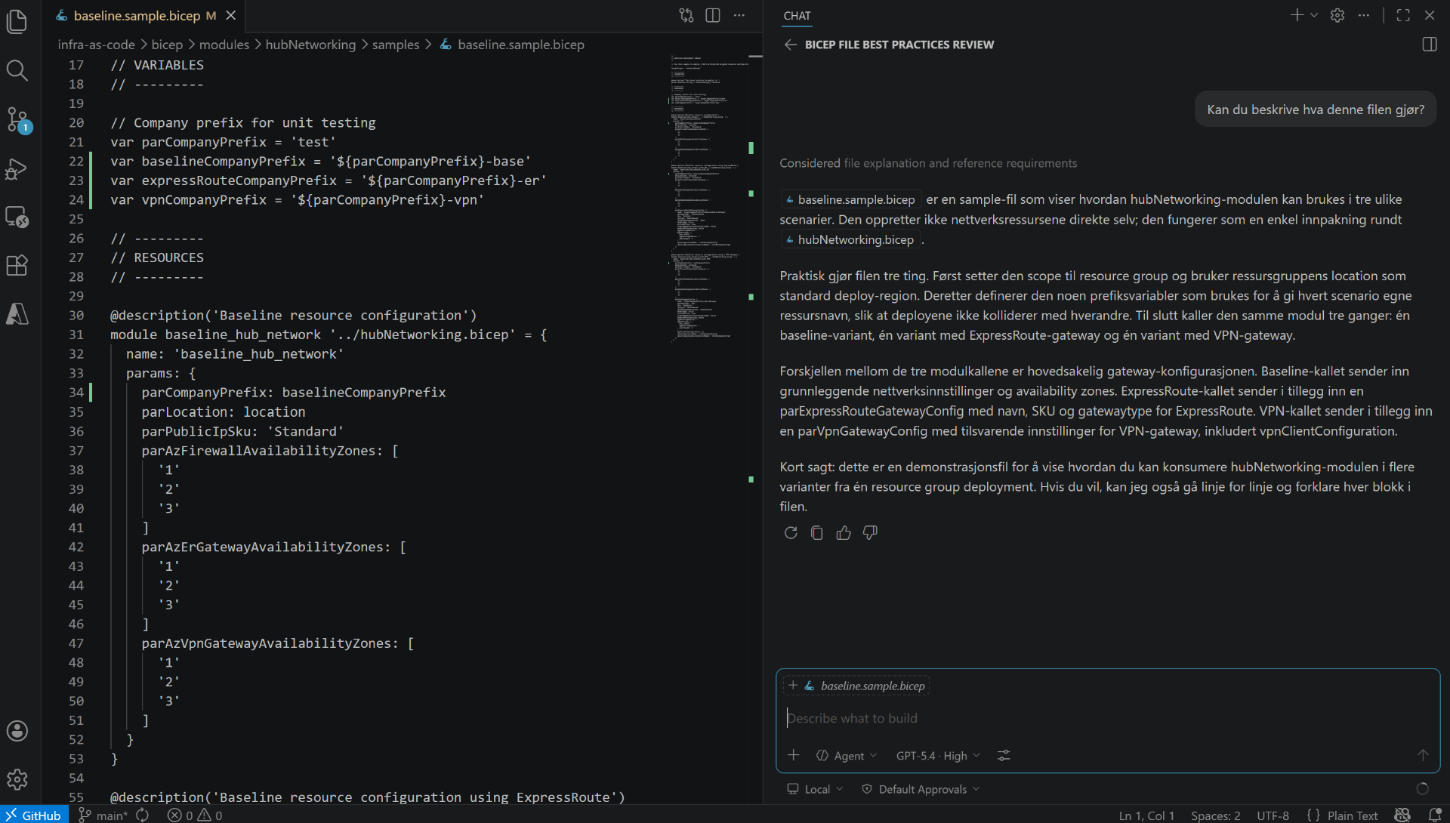Select the baseline.sample.bicep editor tab
Viewport: 1450px width, 823px height.
[137, 15]
